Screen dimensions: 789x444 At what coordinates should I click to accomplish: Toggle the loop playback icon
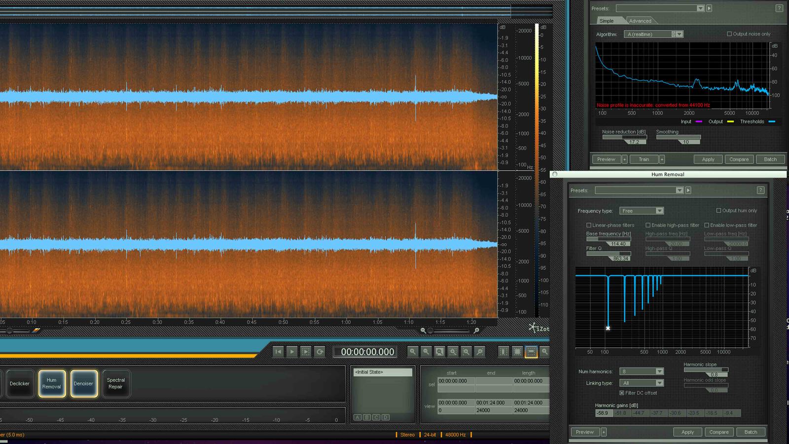(320, 352)
